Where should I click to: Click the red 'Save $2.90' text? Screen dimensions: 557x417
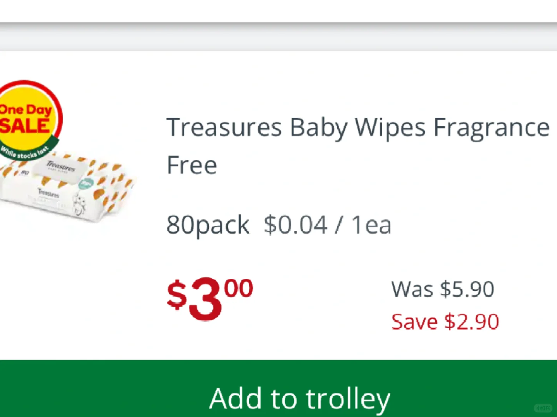pos(445,322)
